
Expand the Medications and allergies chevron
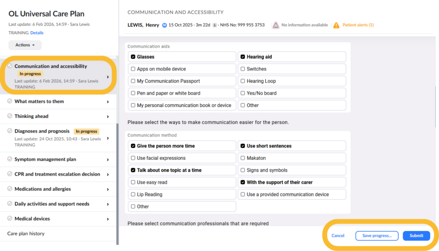(x=108, y=189)
